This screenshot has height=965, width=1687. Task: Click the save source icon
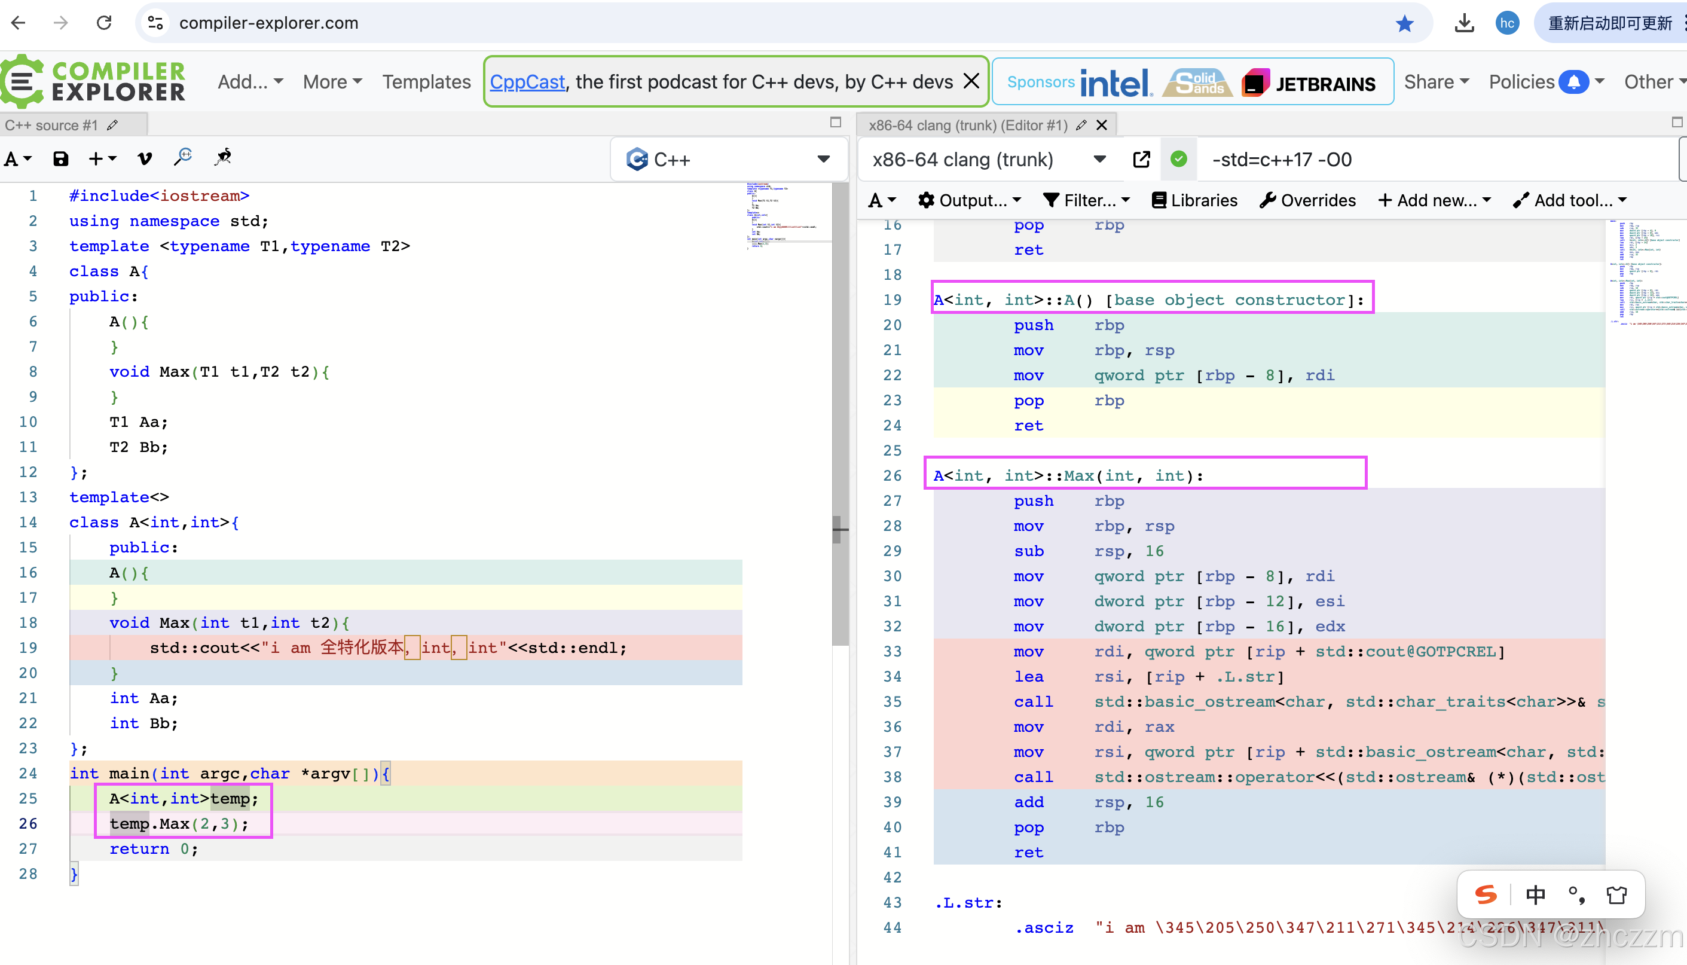(60, 159)
